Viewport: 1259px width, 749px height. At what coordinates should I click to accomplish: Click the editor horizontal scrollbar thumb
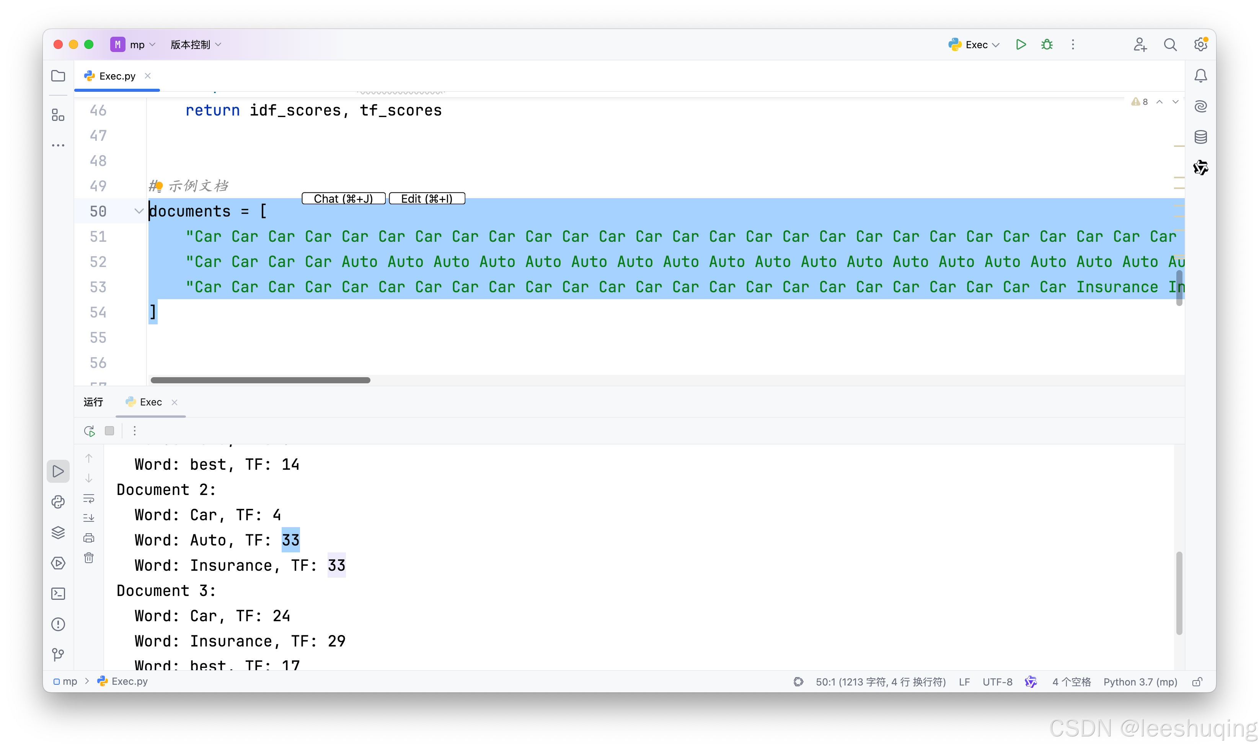point(260,380)
